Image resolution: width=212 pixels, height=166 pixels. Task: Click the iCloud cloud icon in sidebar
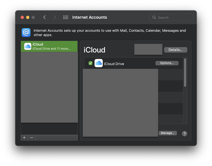(28, 46)
